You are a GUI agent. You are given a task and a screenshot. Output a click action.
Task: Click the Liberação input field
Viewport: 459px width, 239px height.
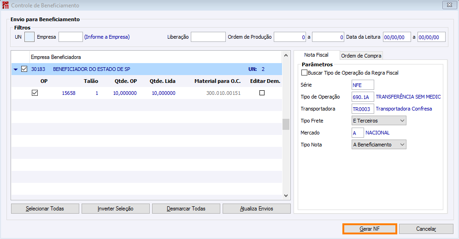(x=208, y=37)
